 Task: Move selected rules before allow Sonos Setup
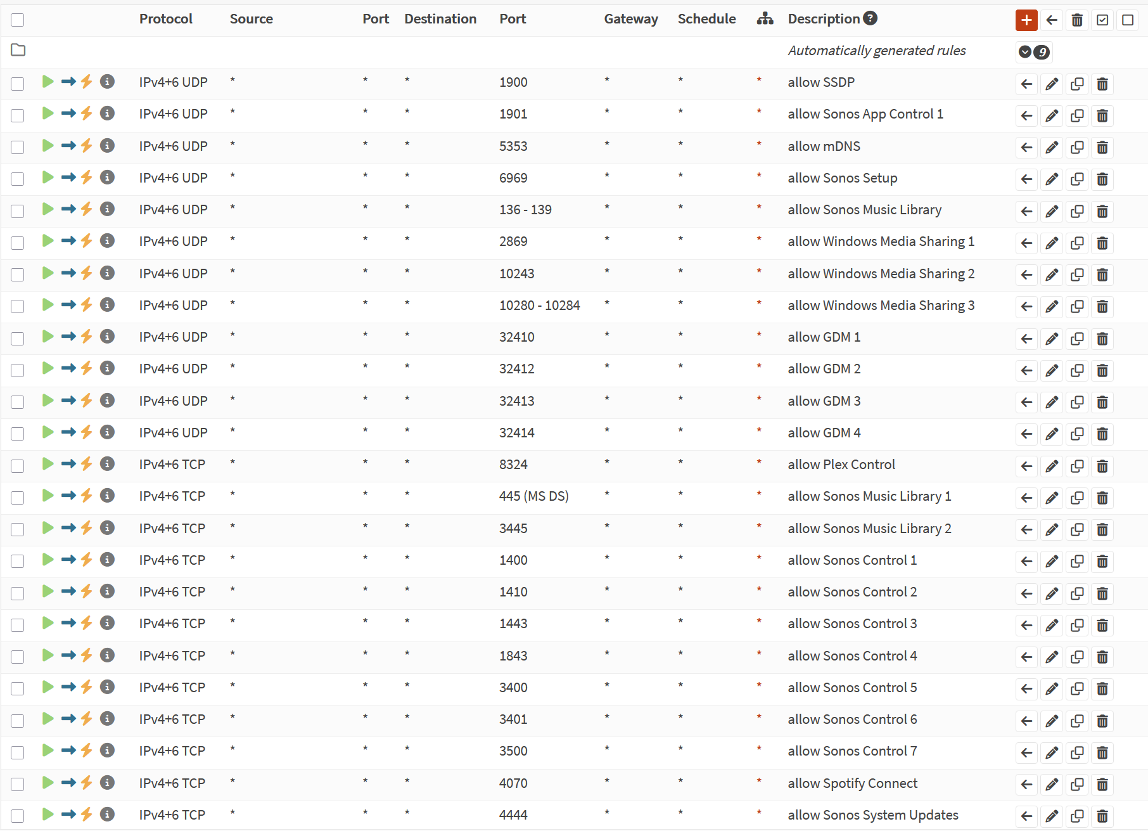pos(1026,179)
